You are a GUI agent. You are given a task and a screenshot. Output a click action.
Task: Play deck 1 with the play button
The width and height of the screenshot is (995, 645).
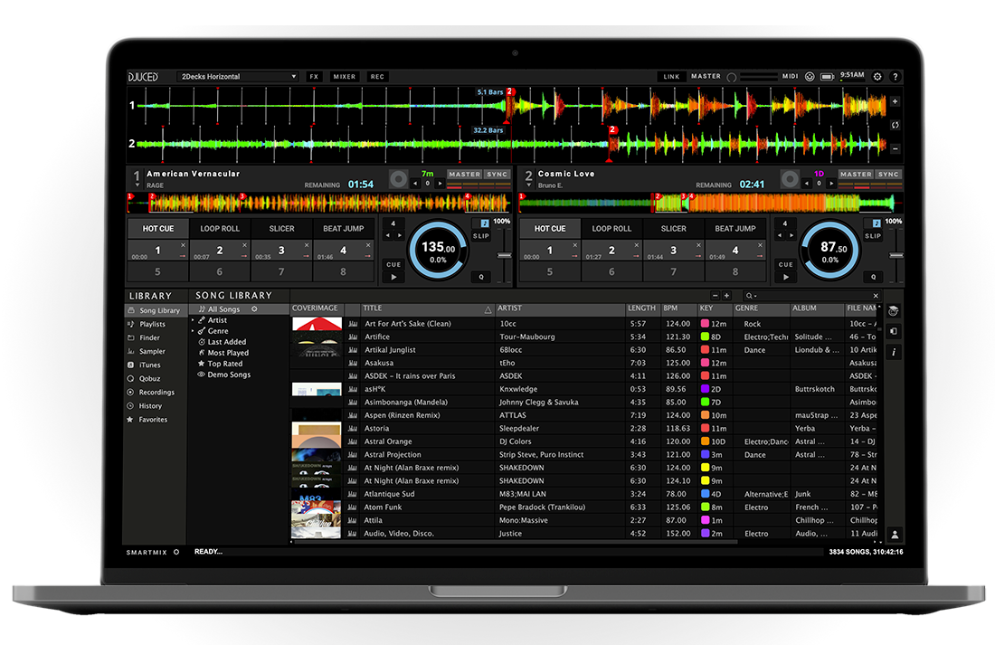point(393,277)
